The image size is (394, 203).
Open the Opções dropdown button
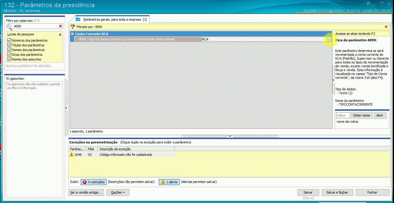[118, 192]
